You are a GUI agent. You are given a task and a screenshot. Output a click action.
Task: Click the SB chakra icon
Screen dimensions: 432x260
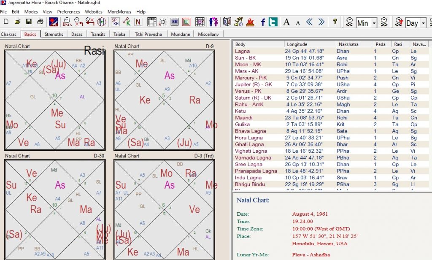[174, 22]
